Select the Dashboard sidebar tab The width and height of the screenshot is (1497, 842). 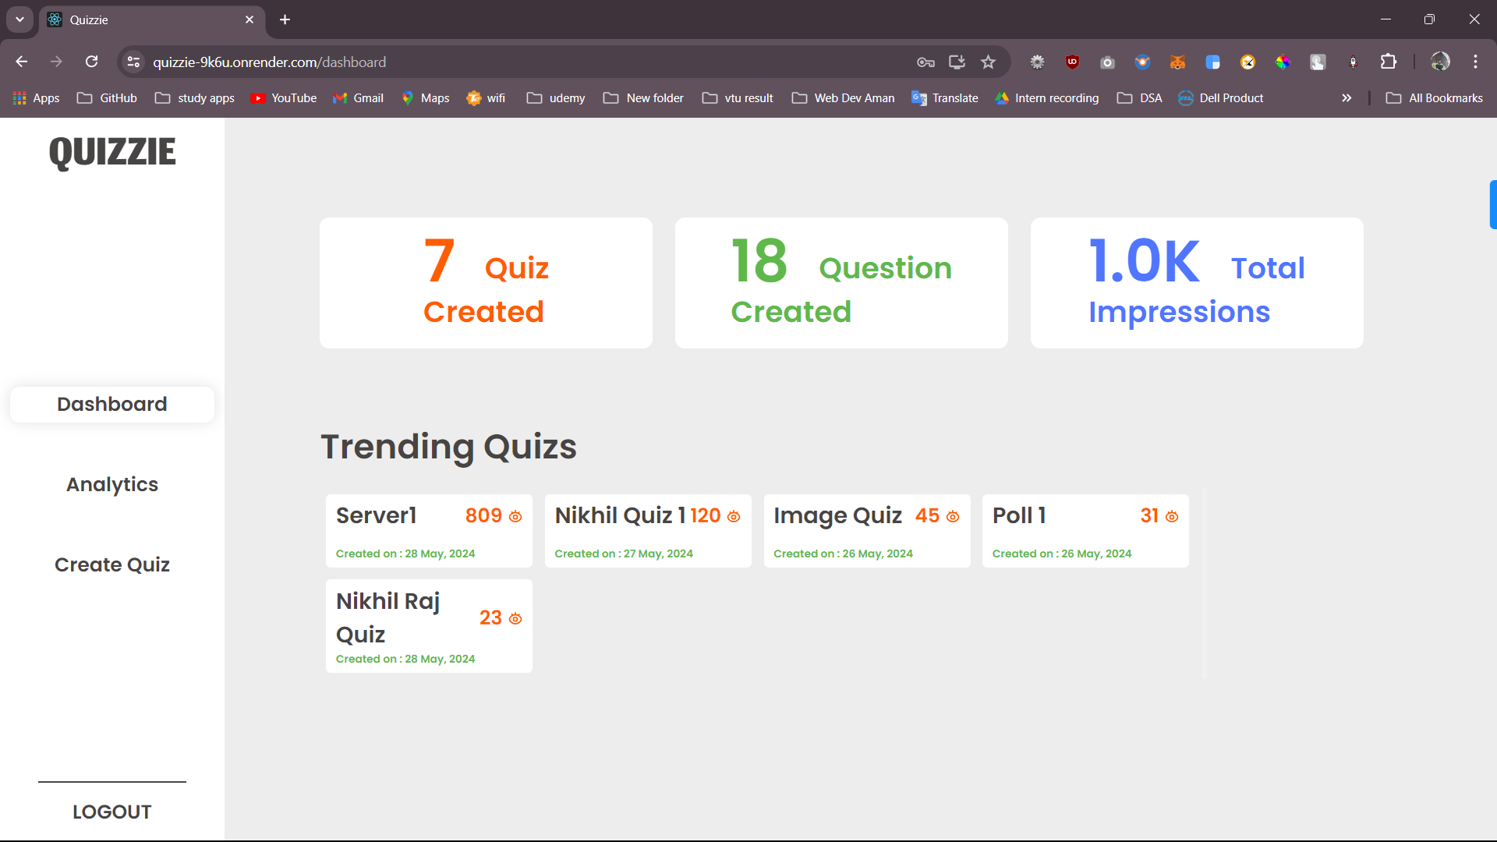point(112,404)
